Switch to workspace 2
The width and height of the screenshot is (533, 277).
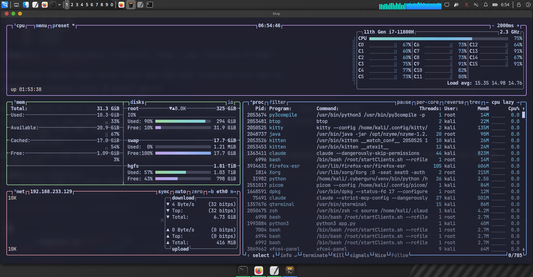(72, 5)
